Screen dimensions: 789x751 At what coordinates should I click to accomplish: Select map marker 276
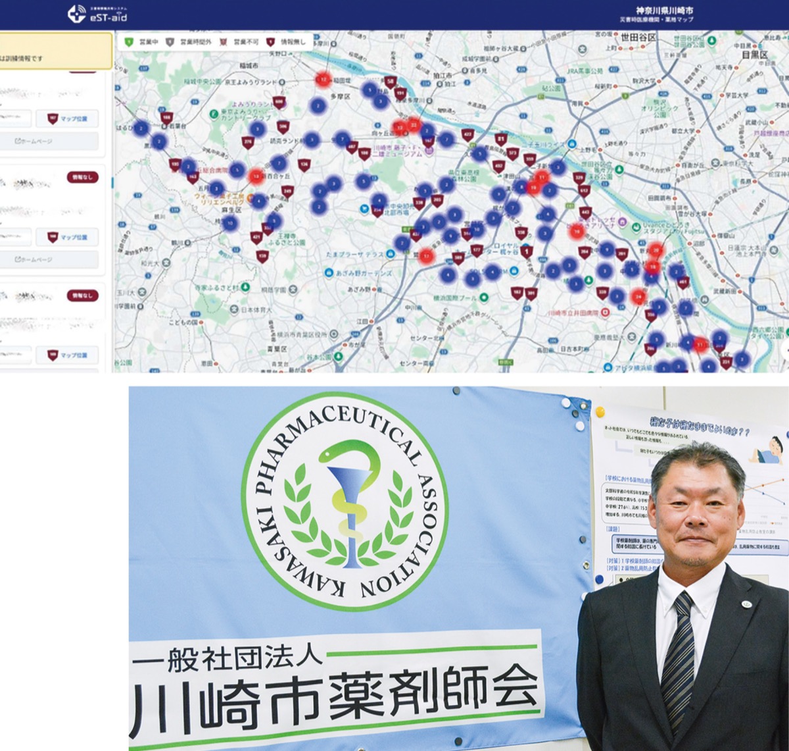pos(248,142)
